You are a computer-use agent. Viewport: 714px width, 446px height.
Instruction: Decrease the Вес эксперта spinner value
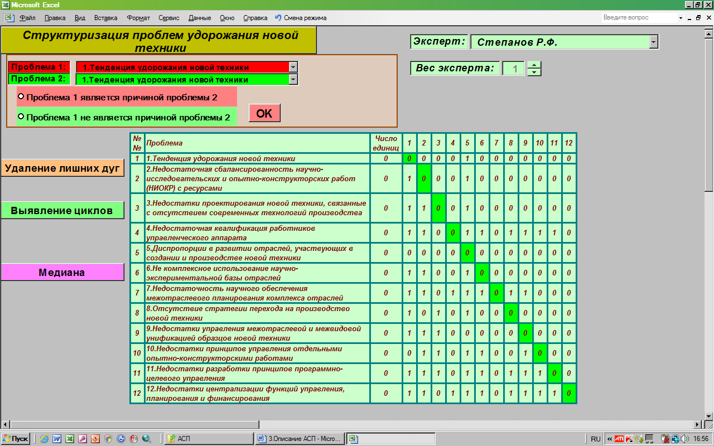[534, 72]
